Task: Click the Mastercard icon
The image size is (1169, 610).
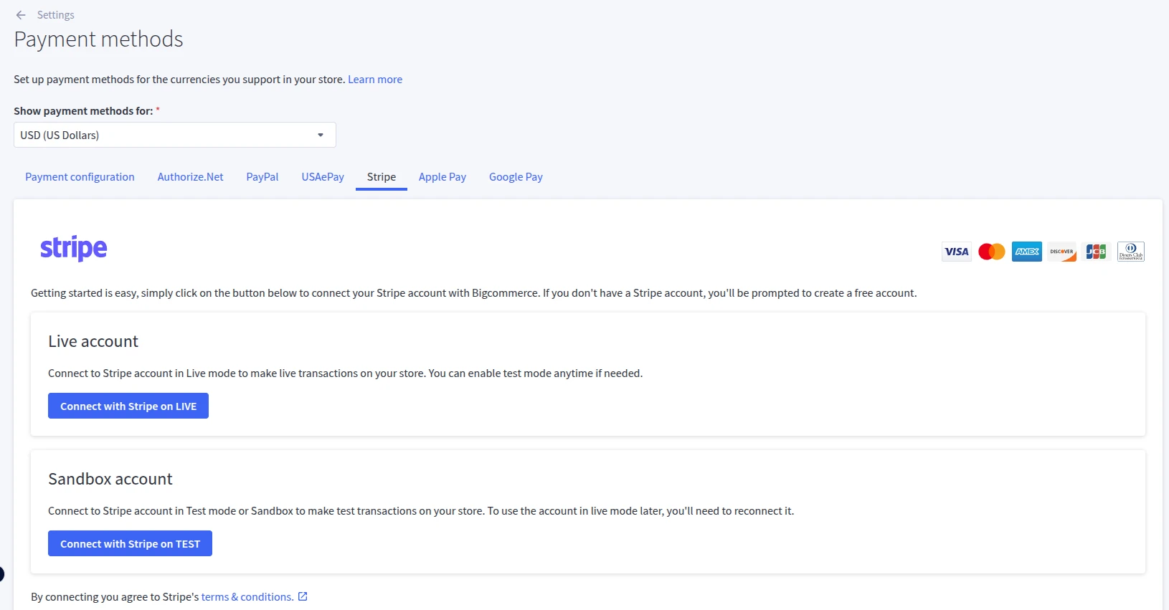Action: pos(992,252)
